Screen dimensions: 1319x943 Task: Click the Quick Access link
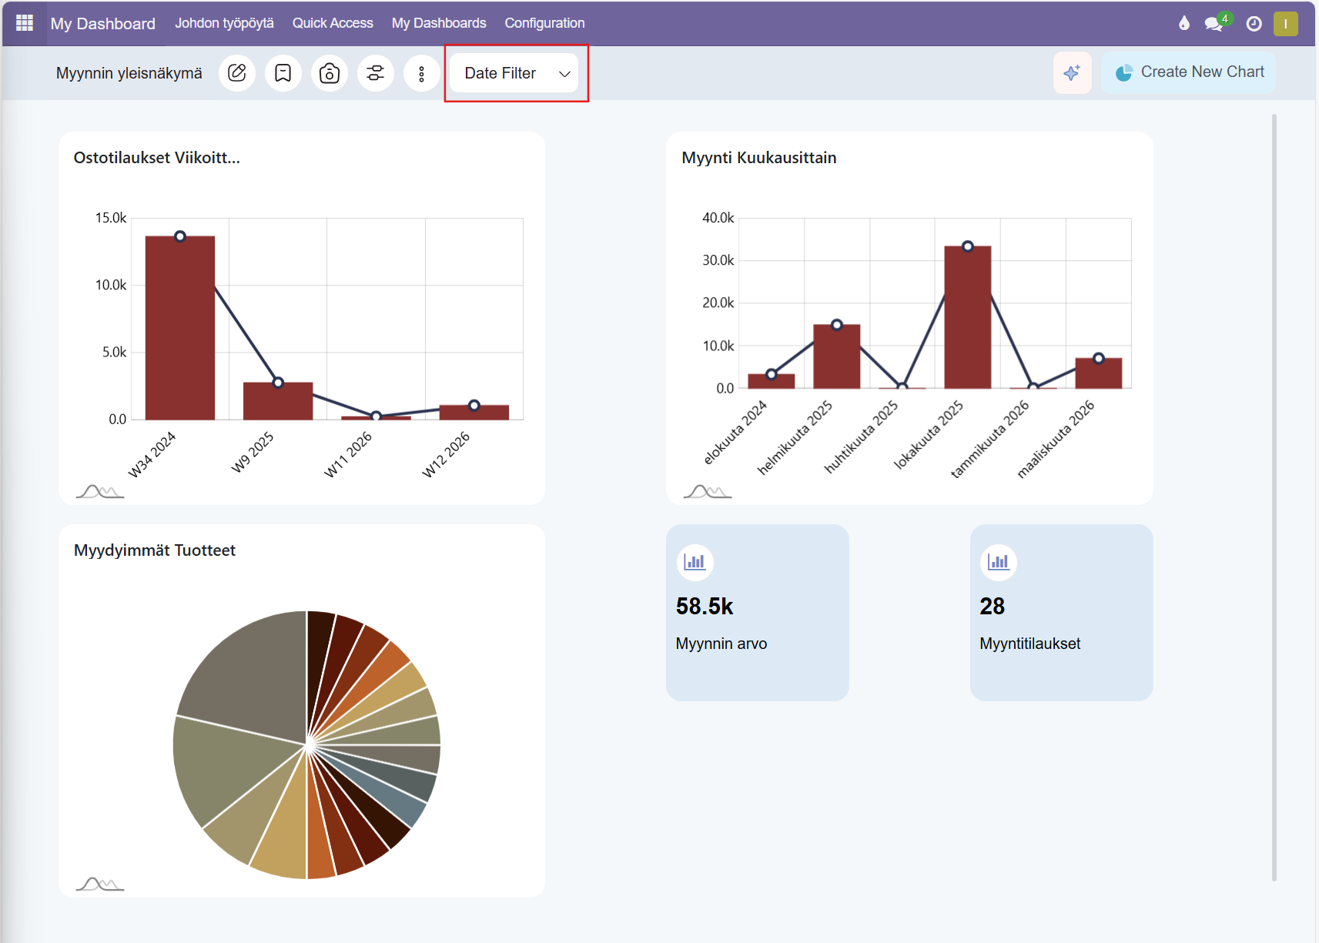(x=333, y=23)
